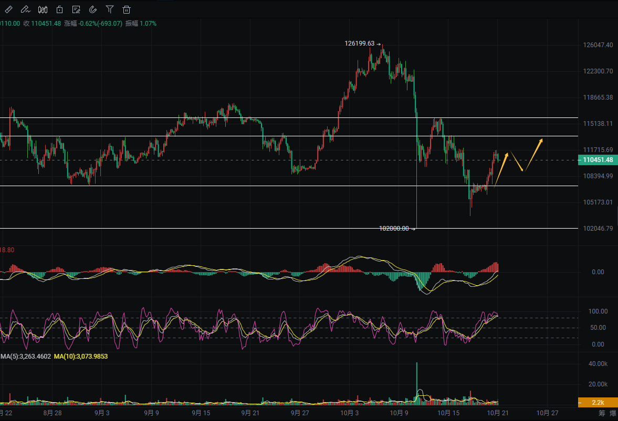Click the 涨幅 -0.62% change readout
The width and height of the screenshot is (618, 421).
(93, 24)
